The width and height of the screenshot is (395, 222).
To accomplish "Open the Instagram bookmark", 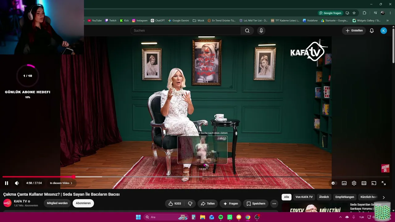I will [140, 21].
